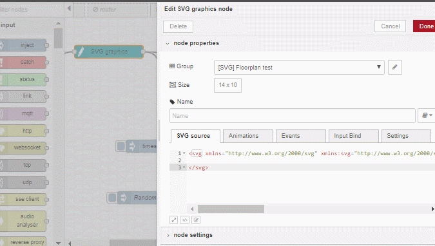Image resolution: width=435 pixels, height=246 pixels.
Task: Select the audio analyser node in the palette
Action: click(23, 221)
